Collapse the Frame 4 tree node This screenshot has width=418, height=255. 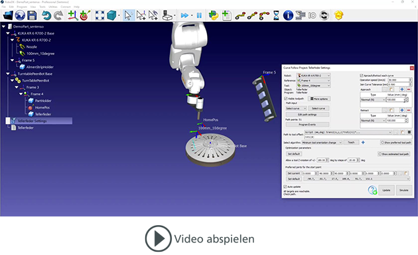(21, 94)
